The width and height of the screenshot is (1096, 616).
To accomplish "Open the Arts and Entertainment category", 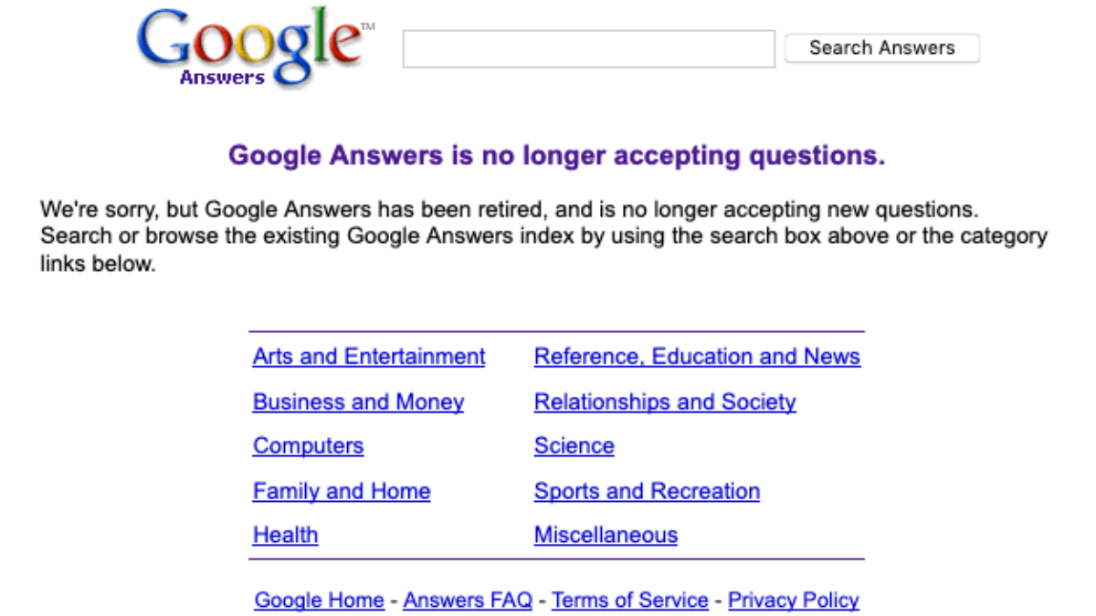I will pos(369,357).
